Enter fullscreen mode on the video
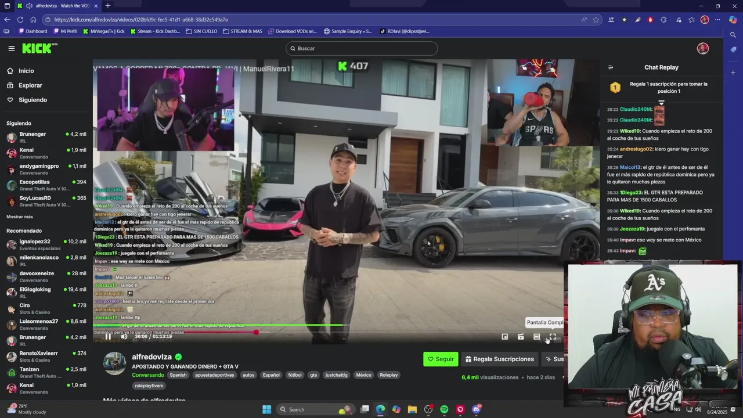 (x=553, y=337)
